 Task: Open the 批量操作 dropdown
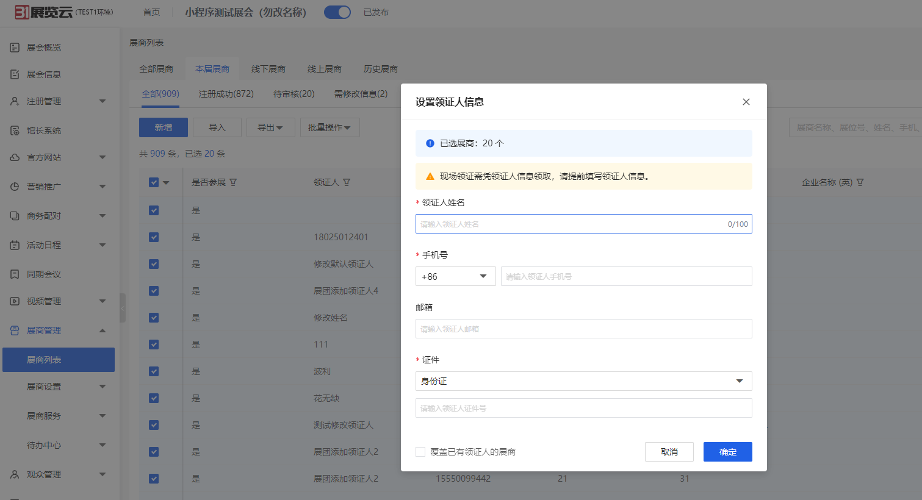(330, 127)
